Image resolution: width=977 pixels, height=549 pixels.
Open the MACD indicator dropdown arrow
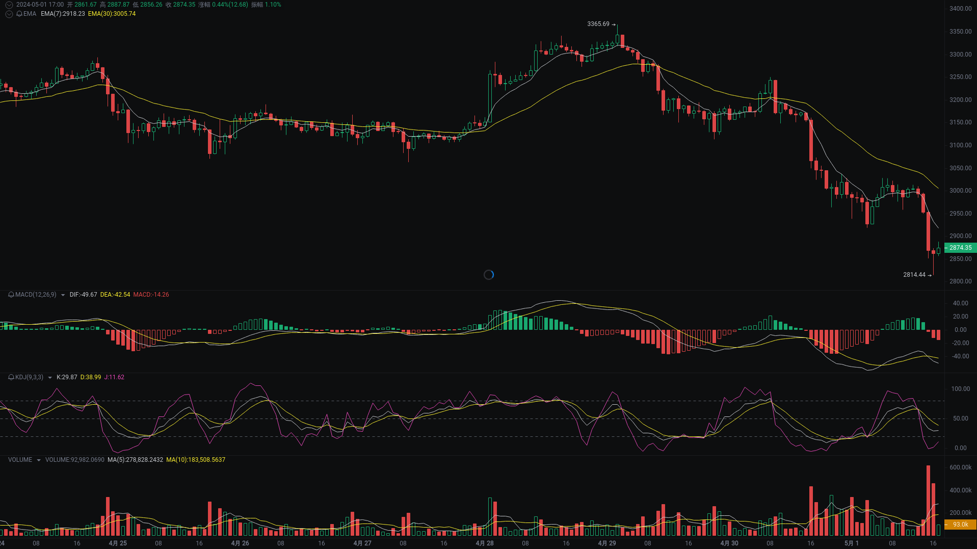(x=63, y=295)
